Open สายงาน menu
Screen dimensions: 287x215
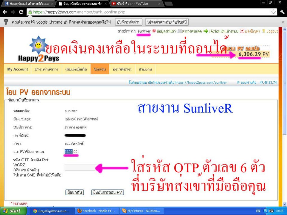(x=146, y=69)
